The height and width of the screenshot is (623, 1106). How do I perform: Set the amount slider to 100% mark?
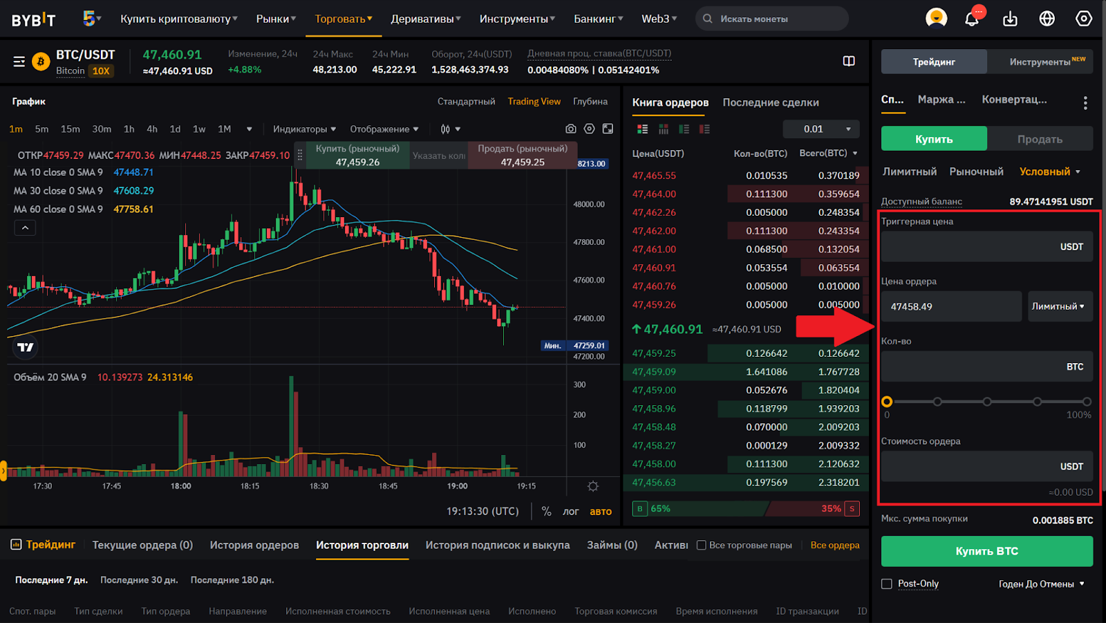pyautogui.click(x=1087, y=402)
